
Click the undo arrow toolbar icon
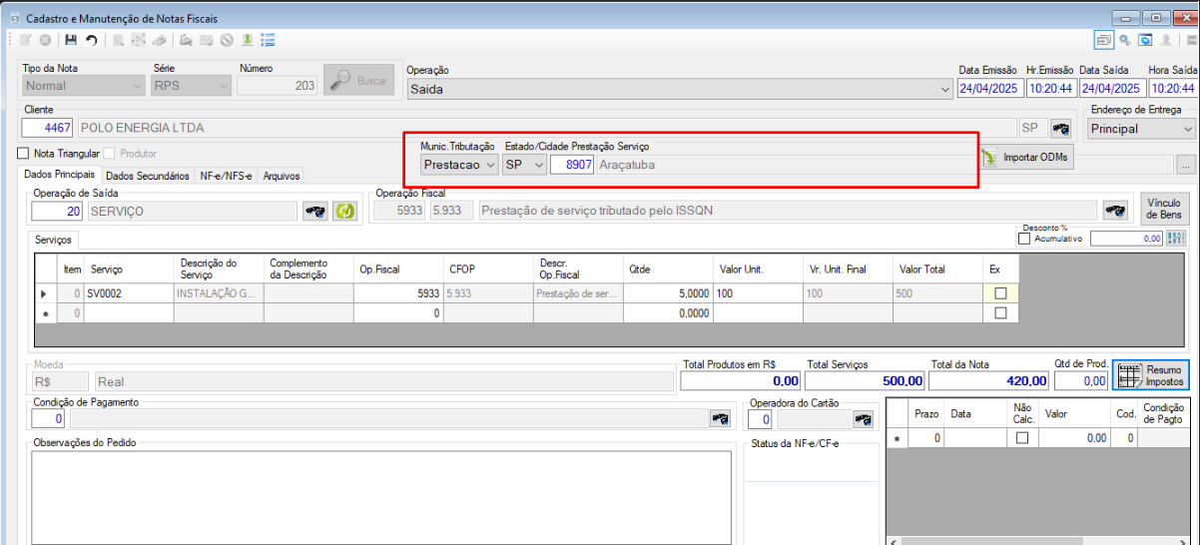(x=91, y=40)
